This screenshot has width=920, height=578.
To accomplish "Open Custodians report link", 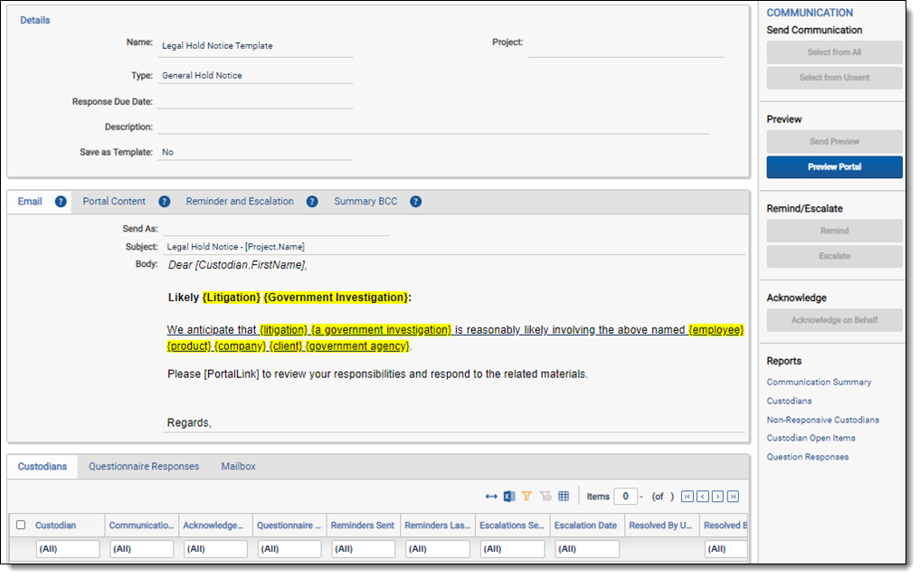I will [789, 401].
